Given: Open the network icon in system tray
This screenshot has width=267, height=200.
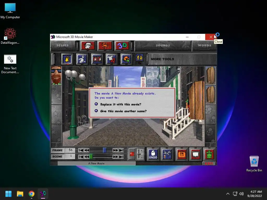Looking at the screenshot, I should (235, 194).
